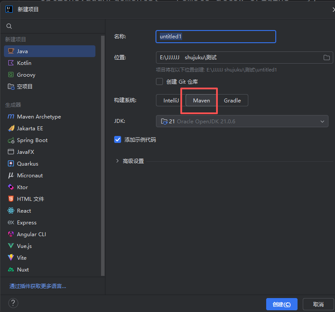Image resolution: width=335 pixels, height=312 pixels.
Task: Open help with the question mark icon
Action: (13, 303)
